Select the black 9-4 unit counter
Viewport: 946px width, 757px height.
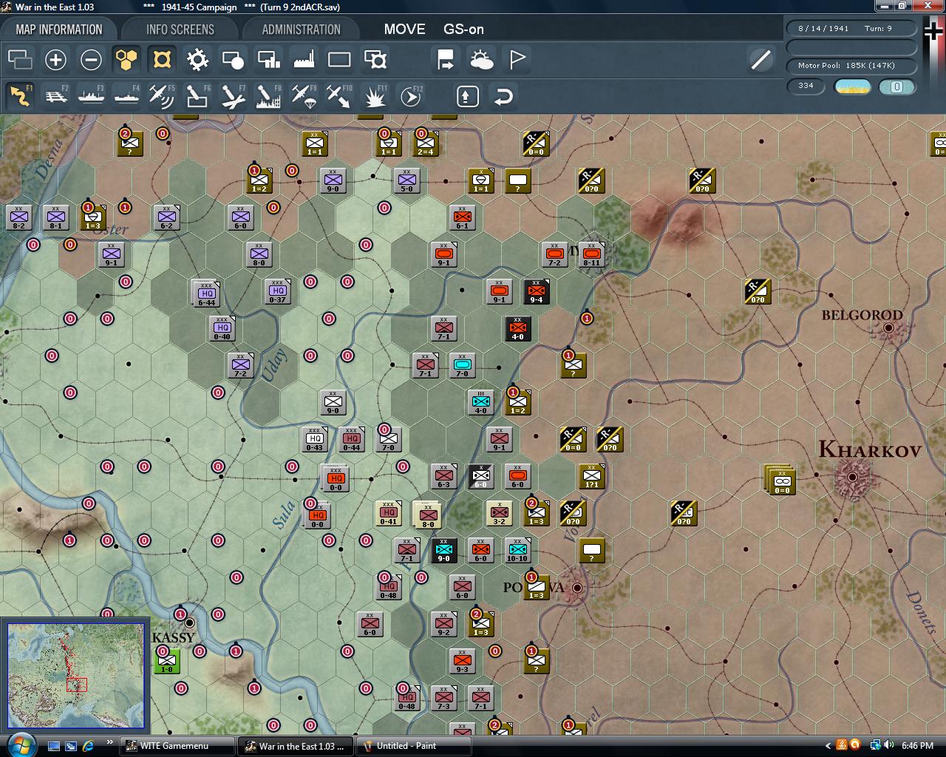click(536, 291)
